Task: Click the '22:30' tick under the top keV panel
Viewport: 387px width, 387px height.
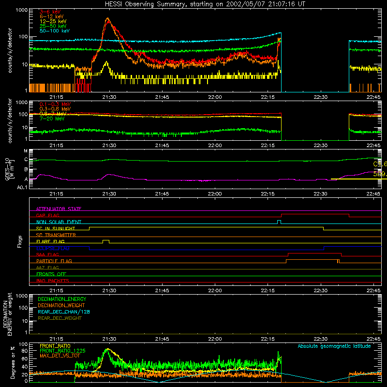Action: click(x=321, y=97)
